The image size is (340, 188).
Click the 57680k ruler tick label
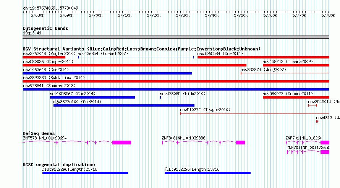click(x=37, y=16)
